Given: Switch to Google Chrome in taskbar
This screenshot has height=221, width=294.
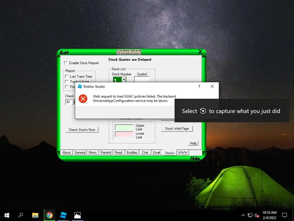Looking at the screenshot, I should [x=49, y=215].
